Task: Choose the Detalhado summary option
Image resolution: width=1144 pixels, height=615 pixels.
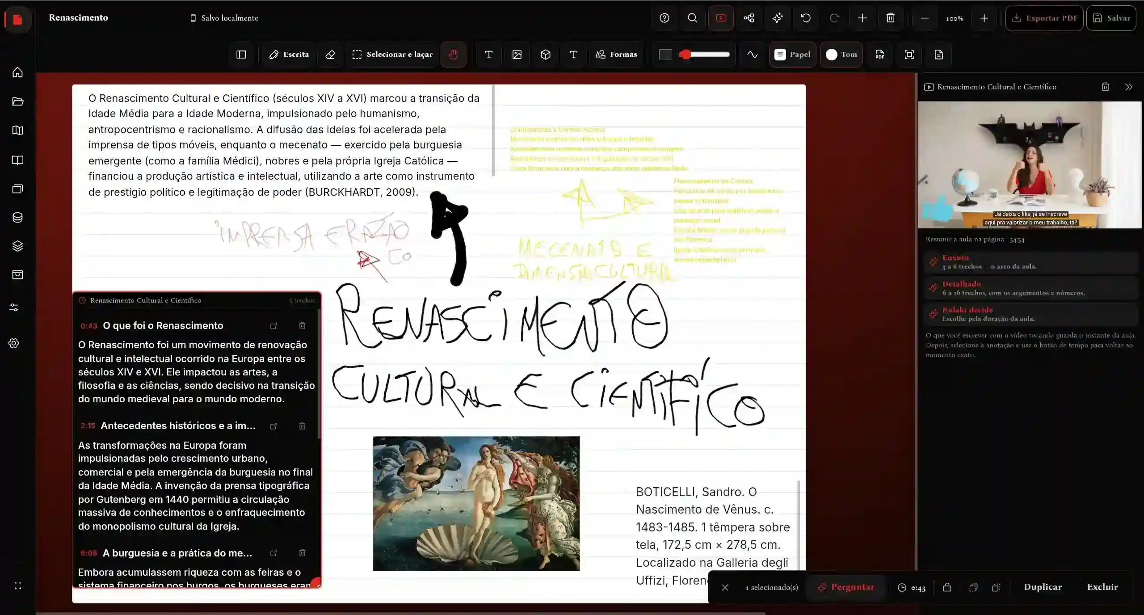Action: click(x=1031, y=288)
